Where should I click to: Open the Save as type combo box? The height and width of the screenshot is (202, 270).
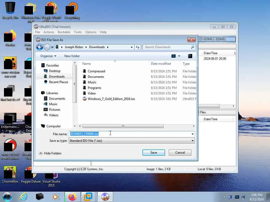coord(132,141)
